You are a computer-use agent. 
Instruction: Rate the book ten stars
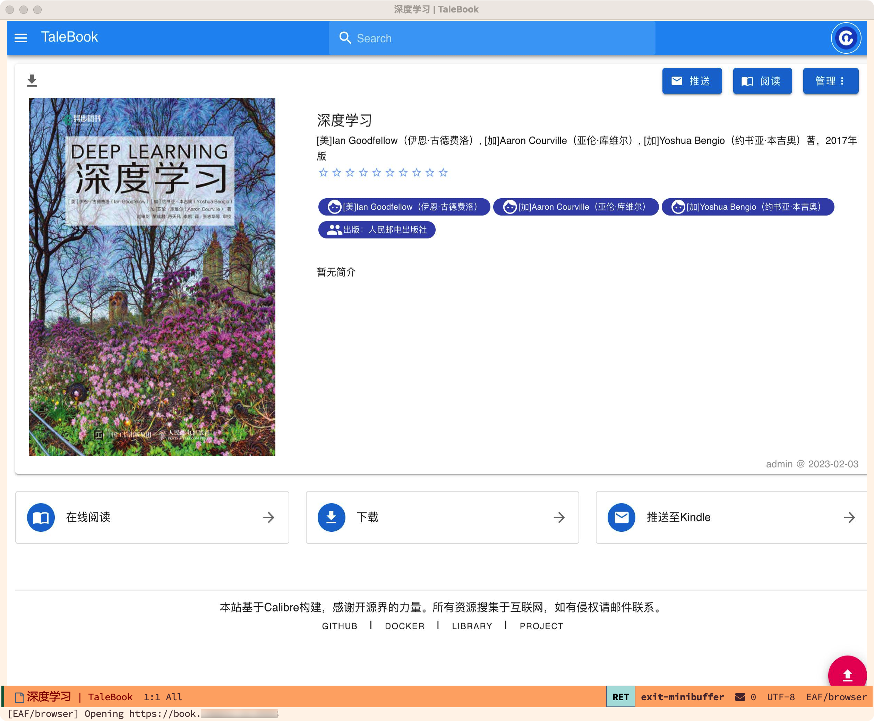point(443,173)
